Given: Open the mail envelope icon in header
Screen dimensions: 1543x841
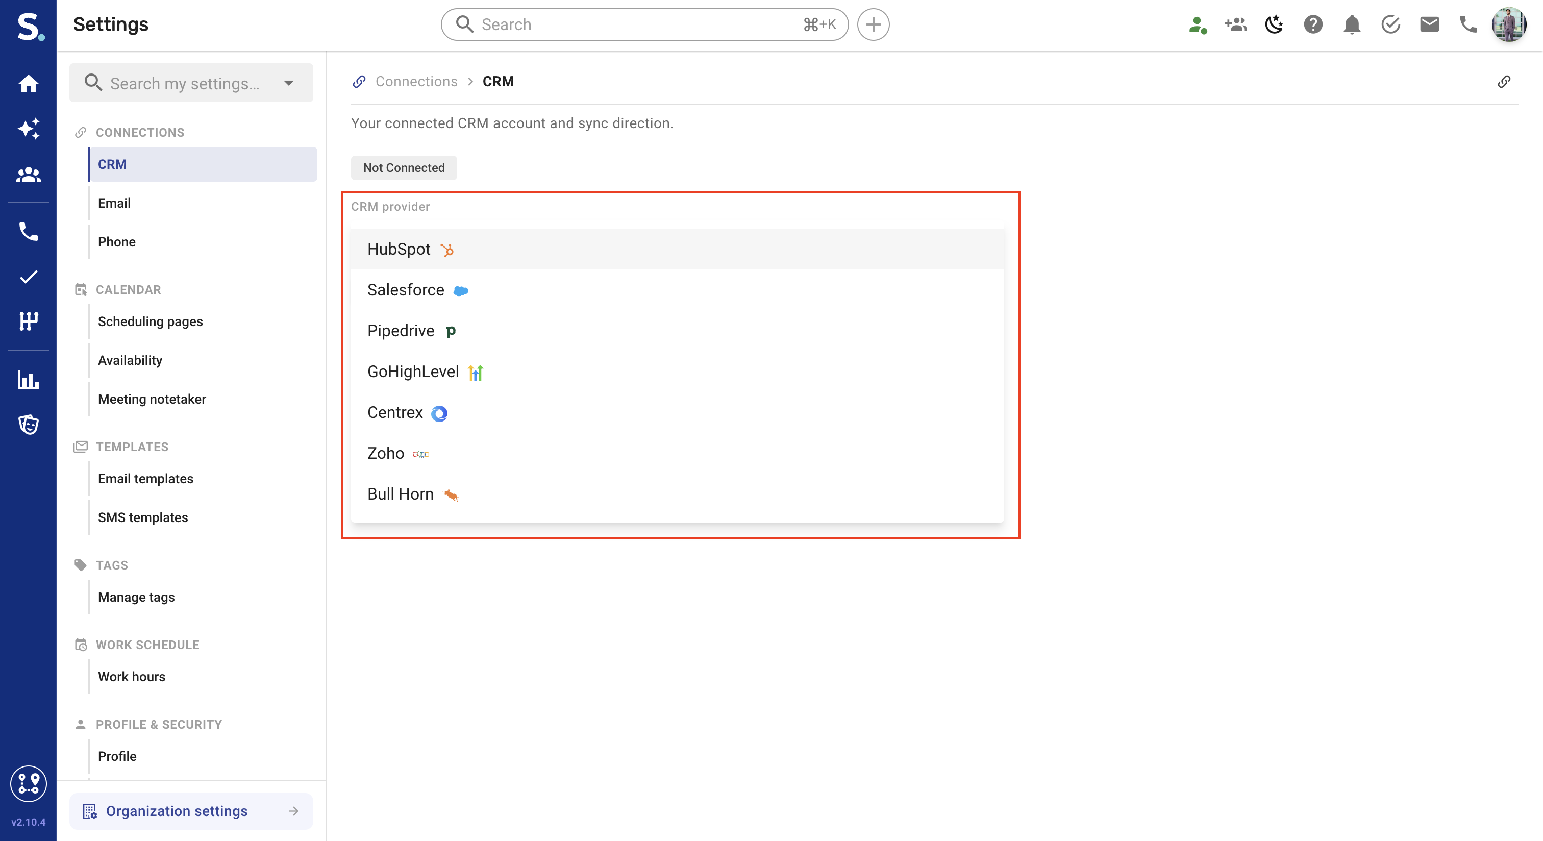Looking at the screenshot, I should tap(1429, 24).
